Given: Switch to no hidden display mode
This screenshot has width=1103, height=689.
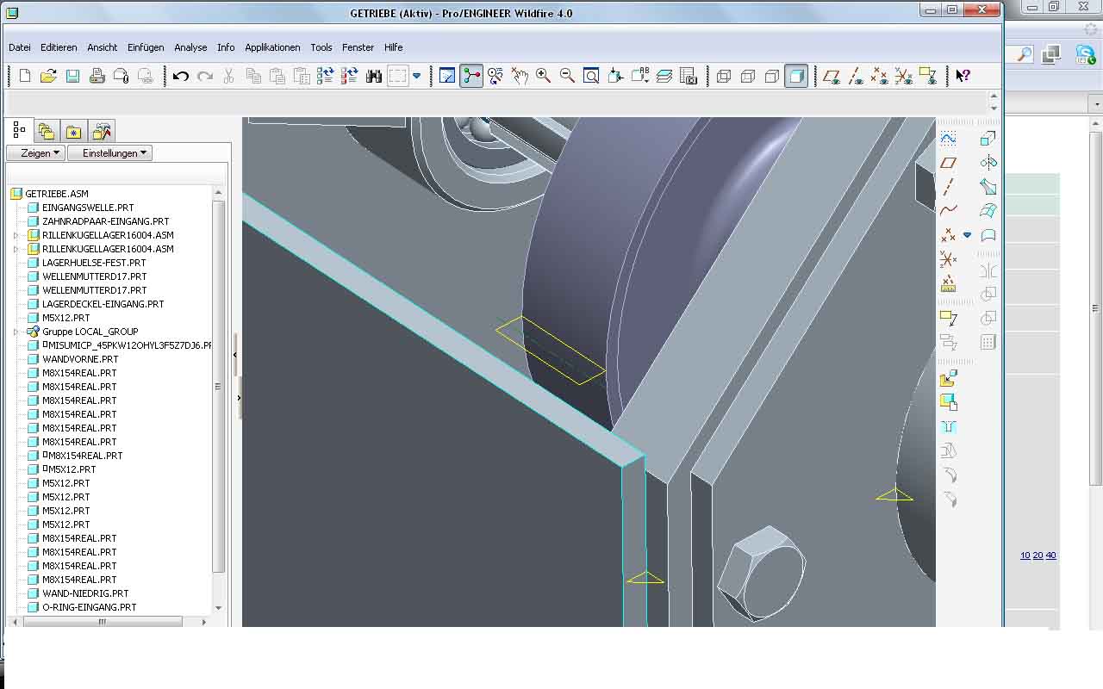Looking at the screenshot, I should 772,76.
